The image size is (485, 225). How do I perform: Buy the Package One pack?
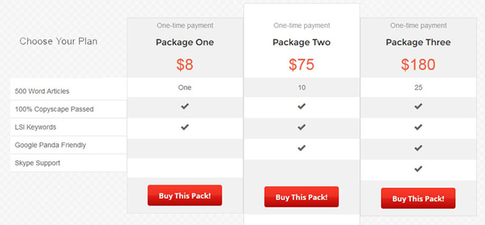185,195
